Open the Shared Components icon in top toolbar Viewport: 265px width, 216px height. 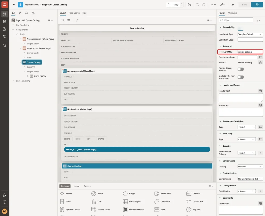point(233,5)
